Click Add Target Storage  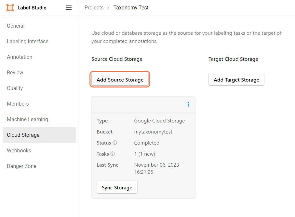[x=236, y=79]
